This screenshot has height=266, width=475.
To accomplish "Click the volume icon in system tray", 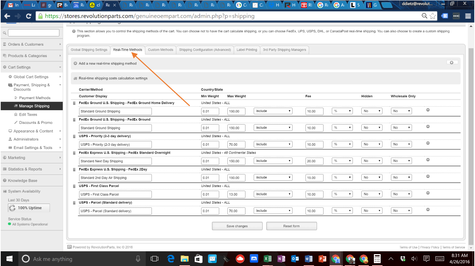I will [414, 258].
